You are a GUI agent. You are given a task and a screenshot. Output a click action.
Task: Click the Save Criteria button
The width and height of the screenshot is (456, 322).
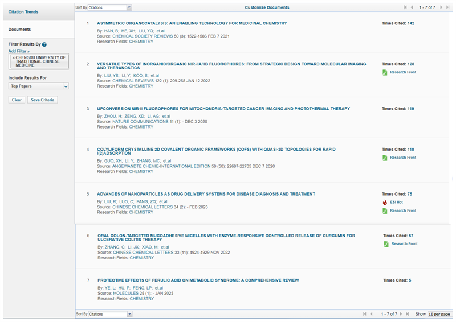point(43,100)
